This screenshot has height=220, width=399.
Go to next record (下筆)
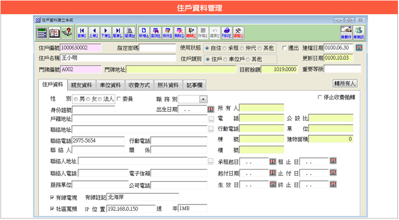click(x=106, y=32)
